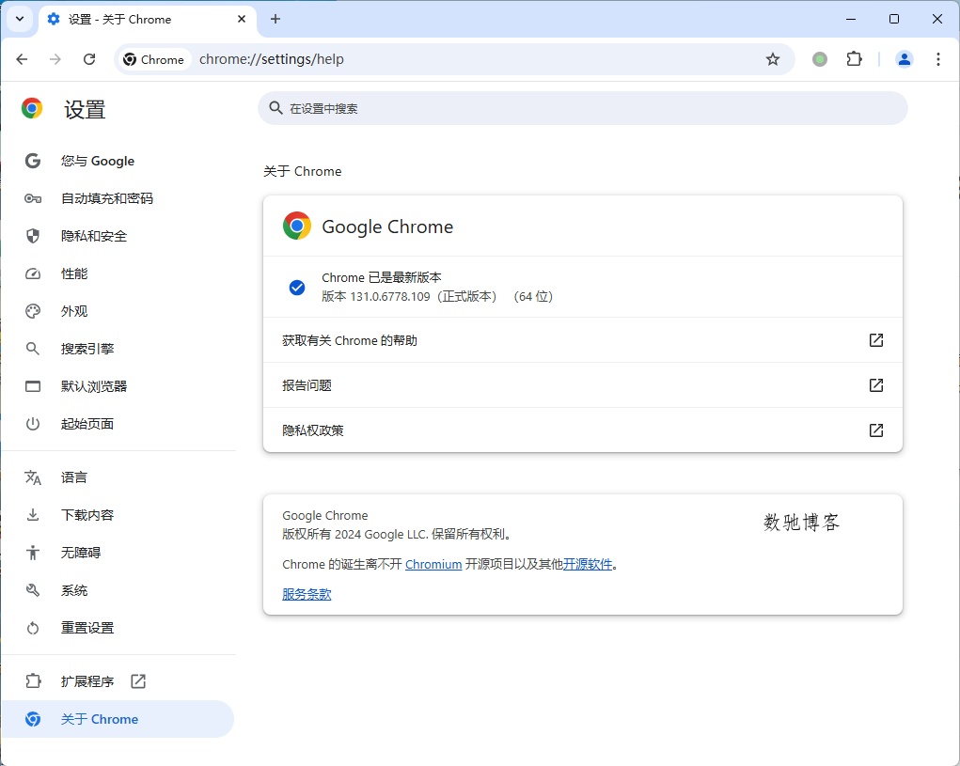
Task: Open 下载内容 settings section
Action: coord(118,515)
